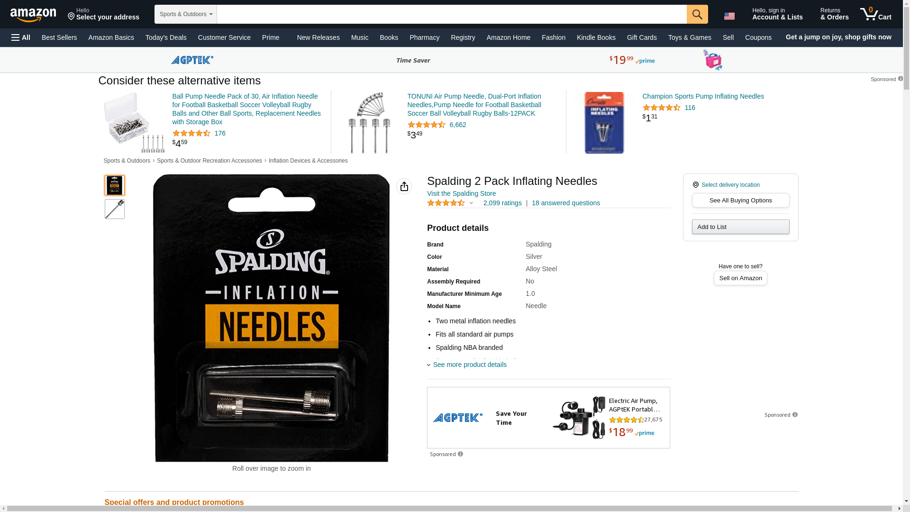Open the Gift Cards navigation item

point(642,37)
